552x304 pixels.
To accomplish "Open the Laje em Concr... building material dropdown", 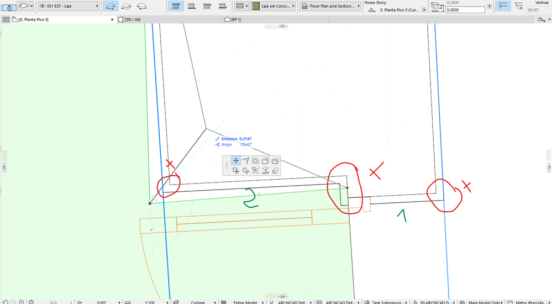I will tap(273, 6).
